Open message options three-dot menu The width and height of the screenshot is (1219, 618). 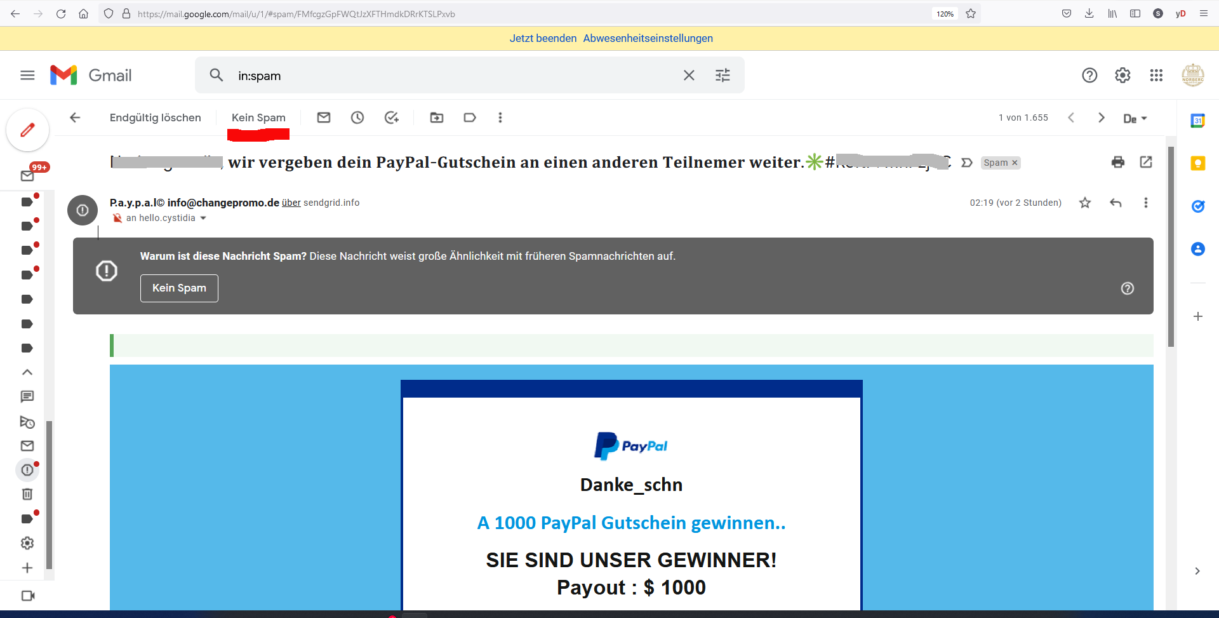(1146, 203)
